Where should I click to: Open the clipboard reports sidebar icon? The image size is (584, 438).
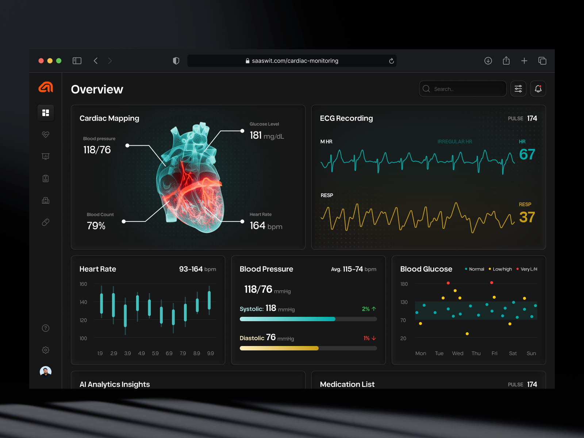pos(46,178)
